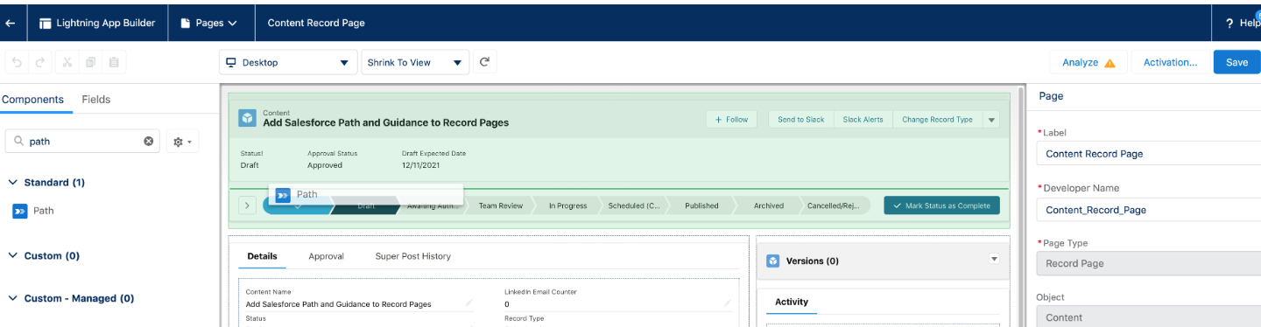Open the Pages dropdown menu
The image size is (1261, 327).
pos(208,23)
